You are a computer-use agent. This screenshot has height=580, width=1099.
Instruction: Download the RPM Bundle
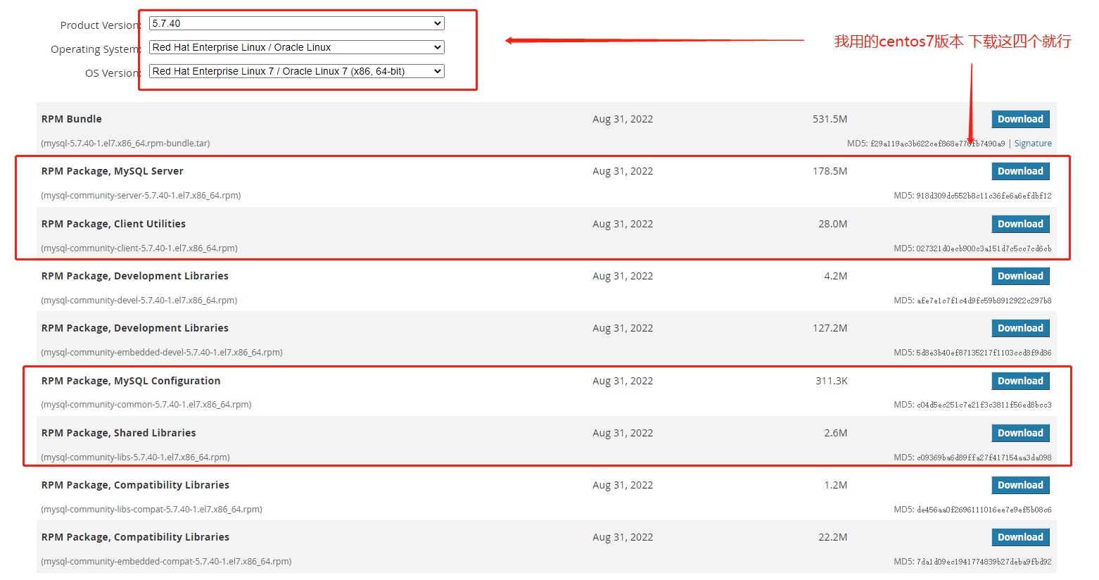click(1020, 119)
